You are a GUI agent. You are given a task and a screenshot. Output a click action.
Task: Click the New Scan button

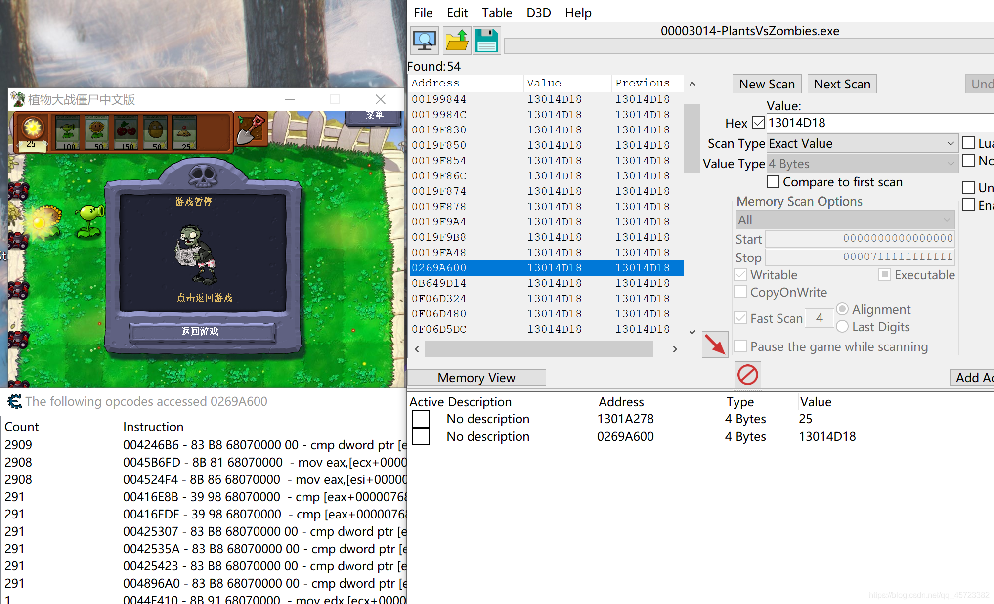click(767, 84)
